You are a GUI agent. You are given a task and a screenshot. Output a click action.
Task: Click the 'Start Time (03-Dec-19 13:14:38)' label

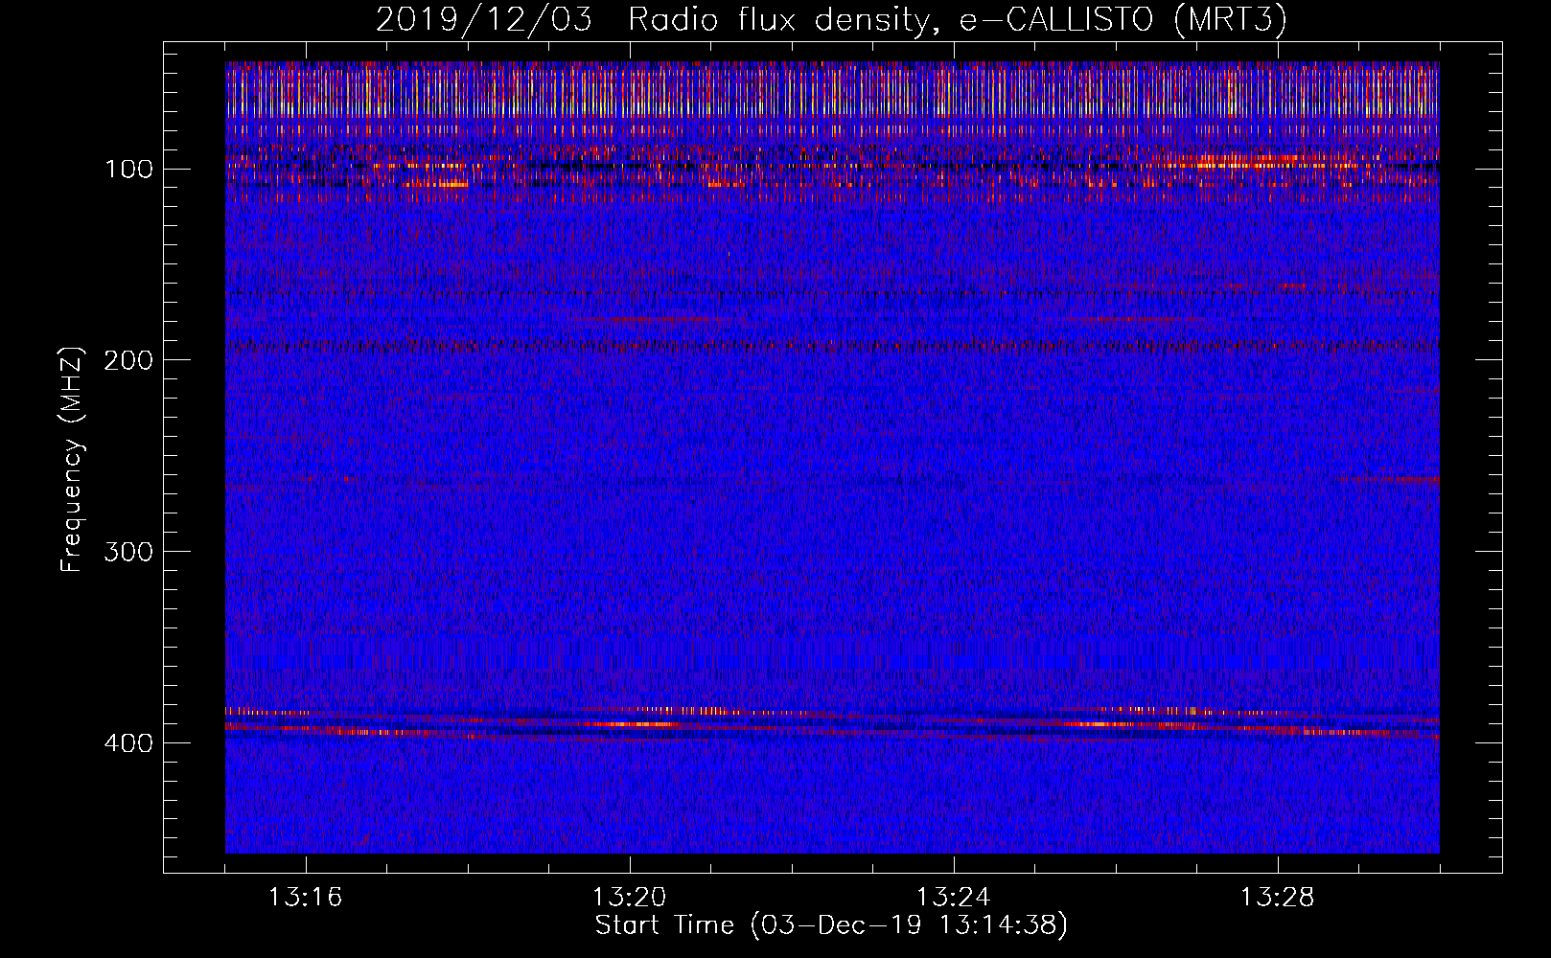pos(831,925)
